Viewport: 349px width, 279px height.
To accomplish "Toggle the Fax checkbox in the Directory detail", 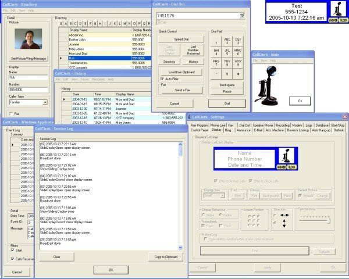I will pyautogui.click(x=11, y=114).
